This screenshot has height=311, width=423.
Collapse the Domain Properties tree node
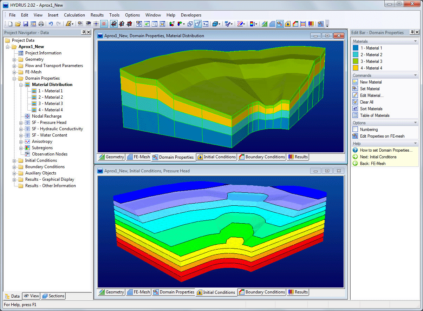(x=14, y=79)
